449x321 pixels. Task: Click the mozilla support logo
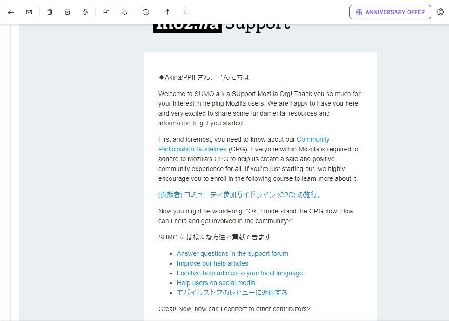coord(221,28)
